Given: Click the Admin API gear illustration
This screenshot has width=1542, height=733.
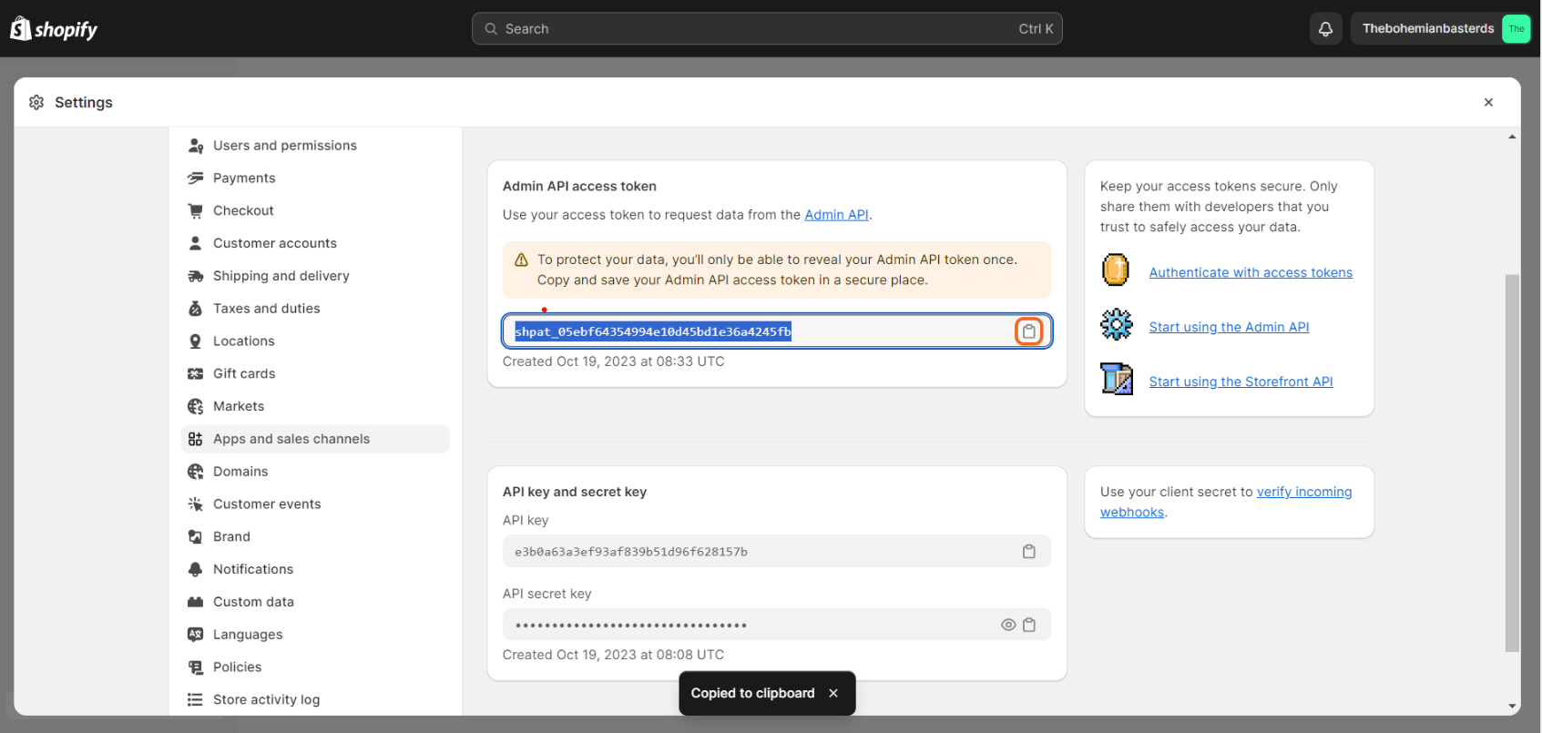Looking at the screenshot, I should point(1116,324).
